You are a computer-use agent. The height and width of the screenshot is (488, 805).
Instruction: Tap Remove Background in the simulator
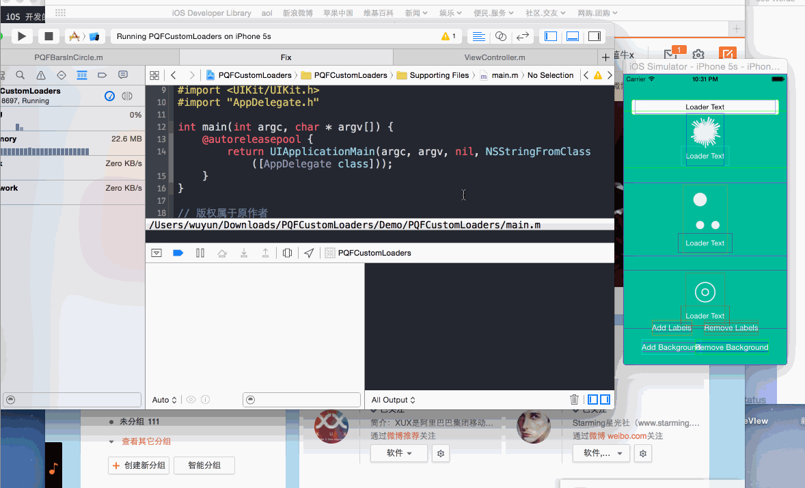732,347
